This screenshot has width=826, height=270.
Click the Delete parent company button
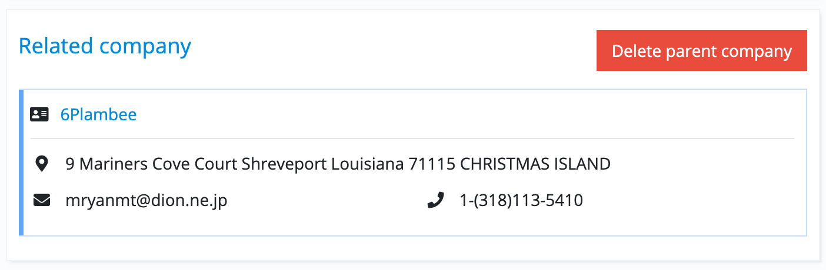[x=701, y=51]
